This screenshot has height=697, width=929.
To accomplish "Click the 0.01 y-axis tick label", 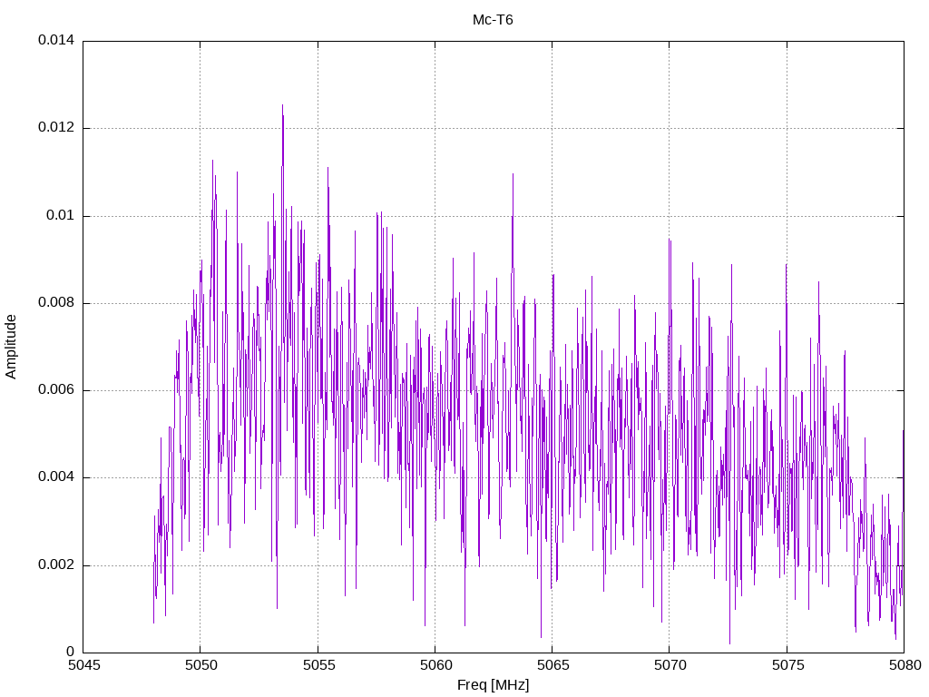I will click(61, 215).
